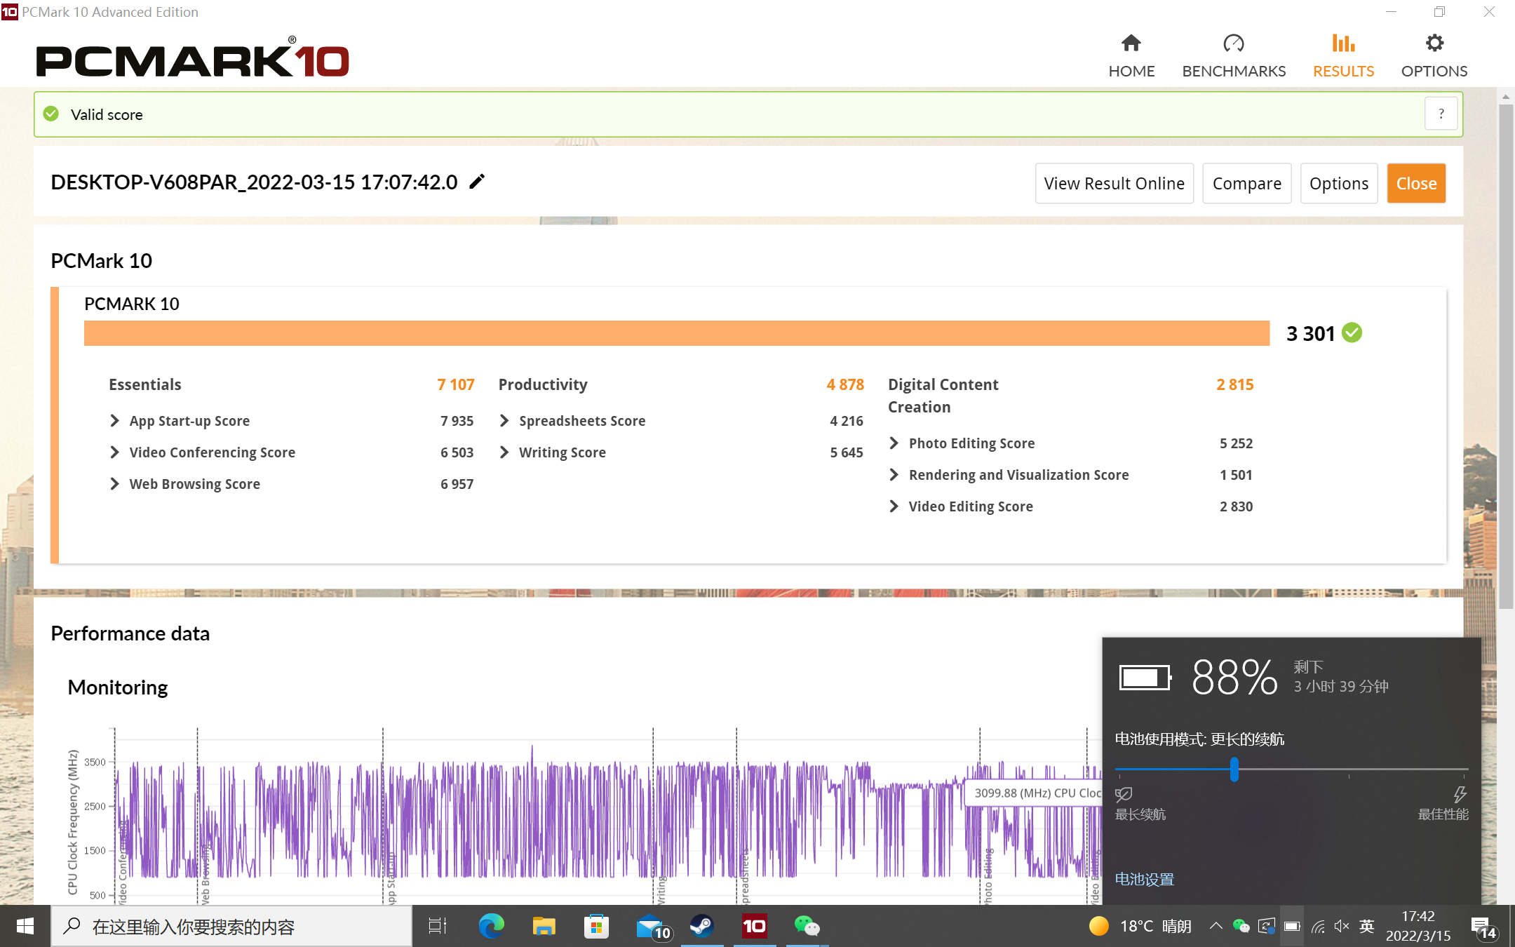Click the best battery life leaf icon
1515x947 pixels.
point(1124,794)
